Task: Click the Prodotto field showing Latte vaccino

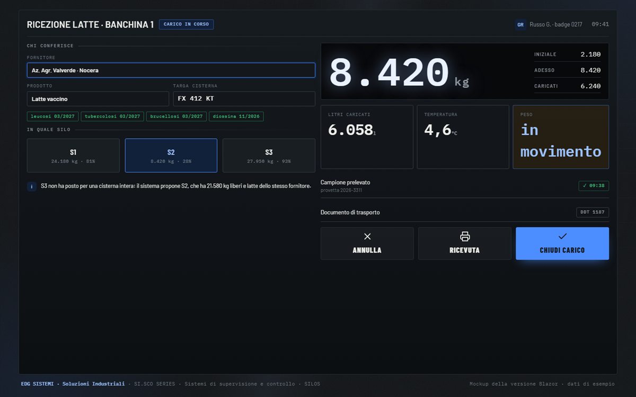Action: (98, 99)
